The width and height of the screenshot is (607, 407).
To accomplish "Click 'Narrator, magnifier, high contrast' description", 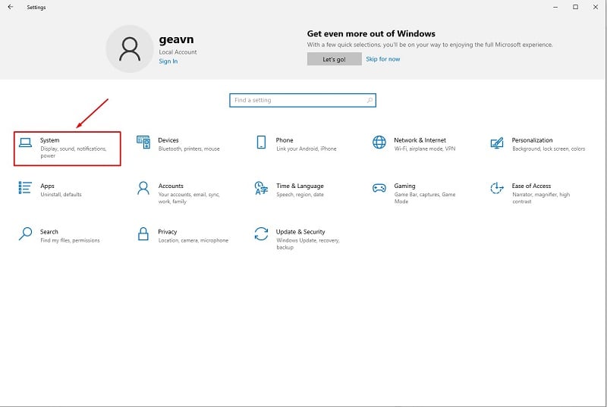I will click(x=541, y=198).
